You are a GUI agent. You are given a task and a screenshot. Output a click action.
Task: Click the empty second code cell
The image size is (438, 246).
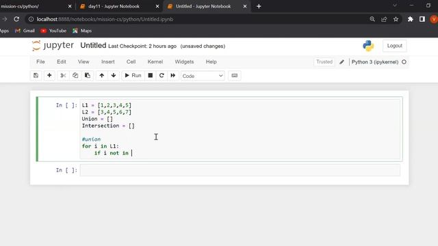240,170
